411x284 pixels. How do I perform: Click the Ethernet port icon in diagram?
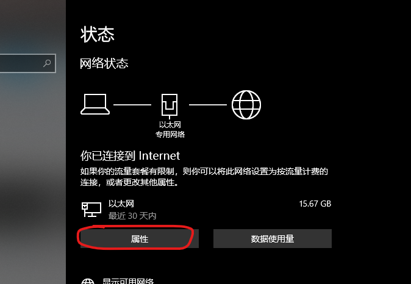170,105
